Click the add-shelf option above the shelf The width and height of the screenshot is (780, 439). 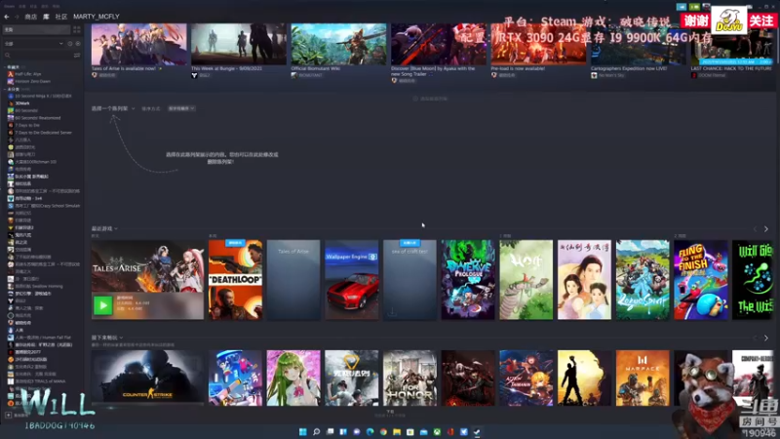[x=430, y=99]
